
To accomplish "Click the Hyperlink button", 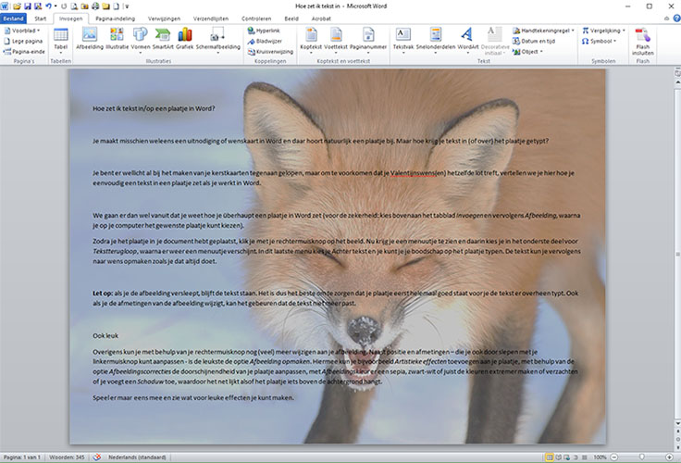I will 263,30.
